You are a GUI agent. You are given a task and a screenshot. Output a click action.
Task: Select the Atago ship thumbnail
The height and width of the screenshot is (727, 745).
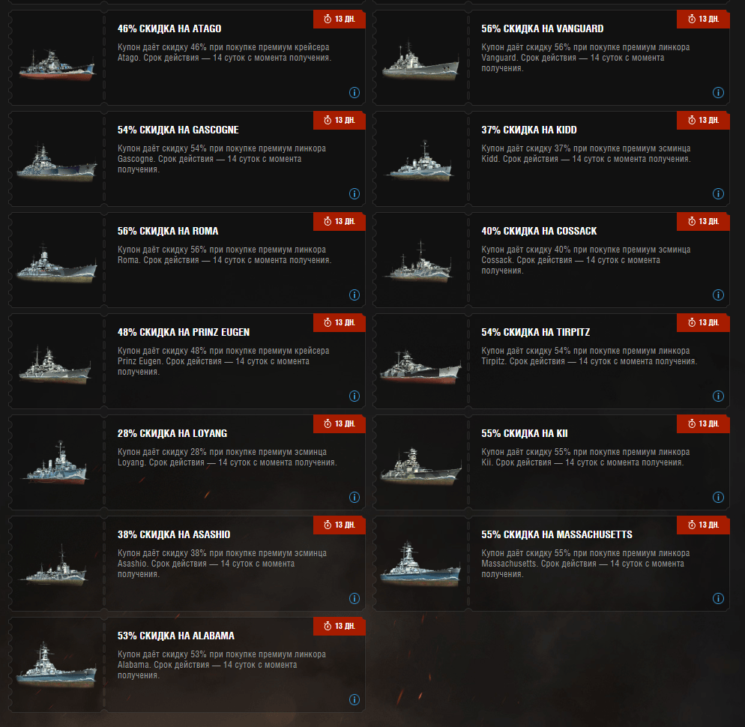[x=56, y=64]
